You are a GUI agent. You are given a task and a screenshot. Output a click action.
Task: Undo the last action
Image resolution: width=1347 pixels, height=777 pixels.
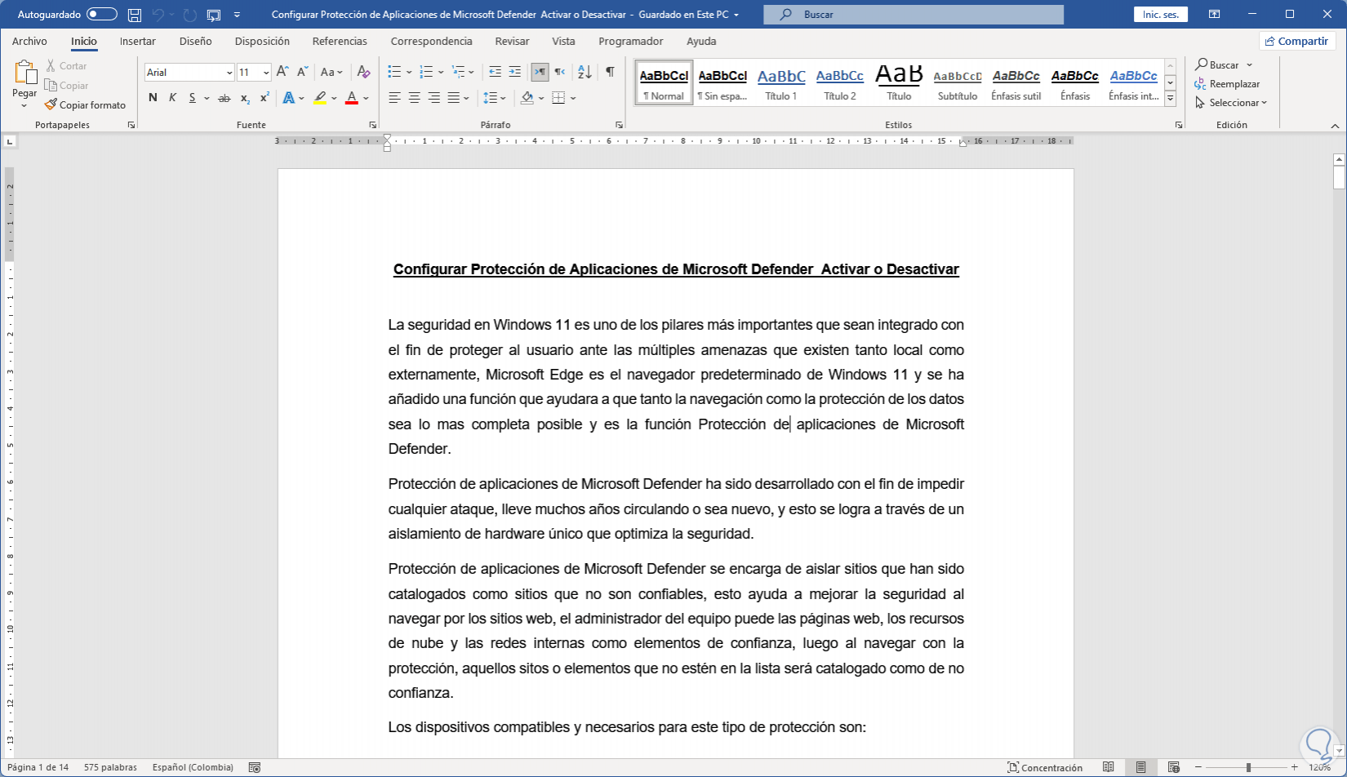tap(158, 15)
